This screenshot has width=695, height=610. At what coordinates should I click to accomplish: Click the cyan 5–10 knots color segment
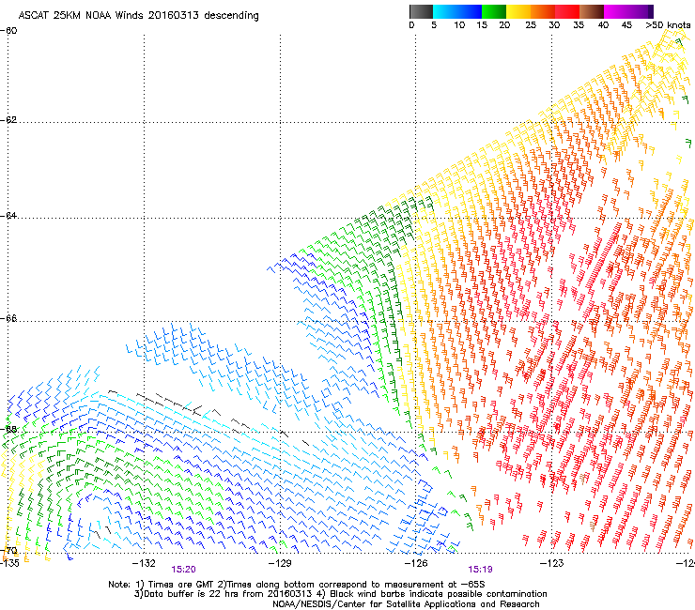445,11
